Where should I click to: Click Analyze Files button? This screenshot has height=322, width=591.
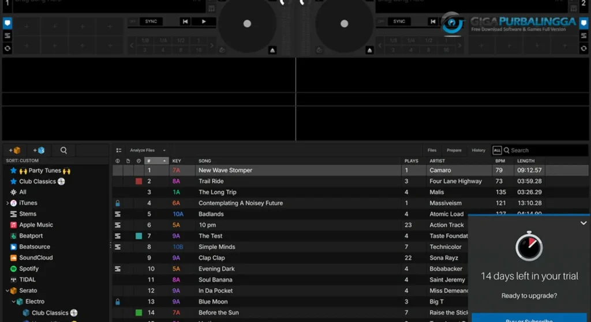pyautogui.click(x=142, y=150)
